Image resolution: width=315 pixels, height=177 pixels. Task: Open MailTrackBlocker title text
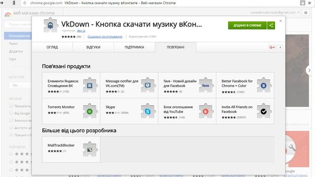(61, 145)
